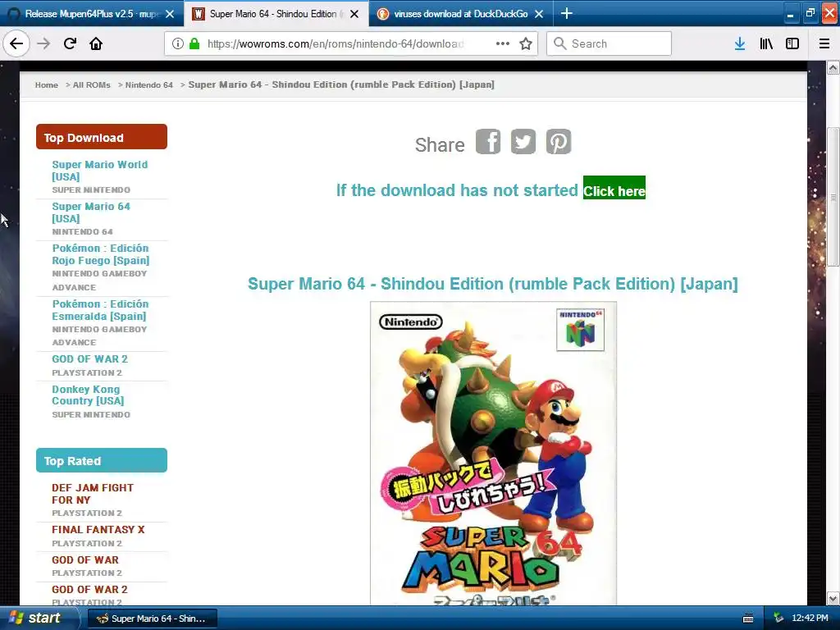Toggle the sidebar view icon
The image size is (840, 630).
792,43
